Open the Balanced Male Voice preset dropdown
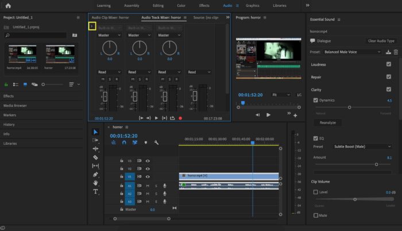The width and height of the screenshot is (402, 231). pyautogui.click(x=352, y=52)
